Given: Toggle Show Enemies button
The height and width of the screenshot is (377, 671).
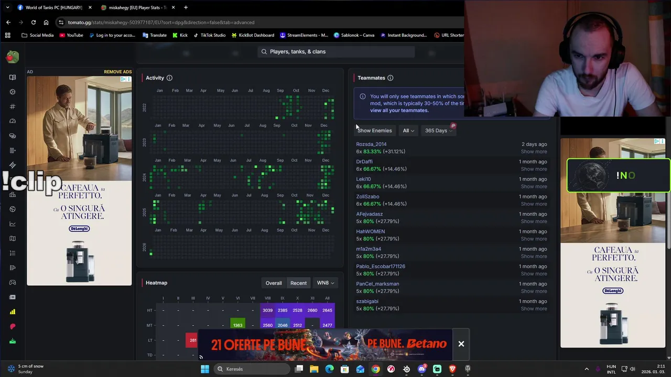Looking at the screenshot, I should [374, 130].
